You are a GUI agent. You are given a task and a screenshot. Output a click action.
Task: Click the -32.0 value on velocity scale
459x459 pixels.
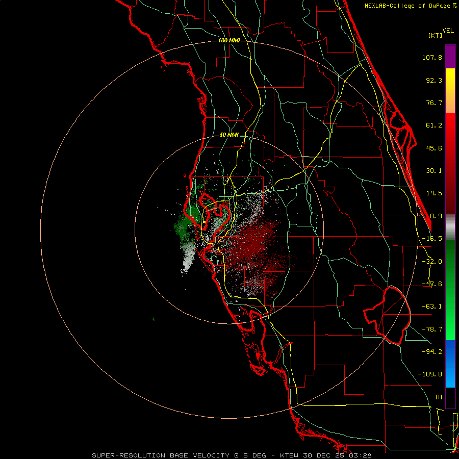click(x=432, y=262)
